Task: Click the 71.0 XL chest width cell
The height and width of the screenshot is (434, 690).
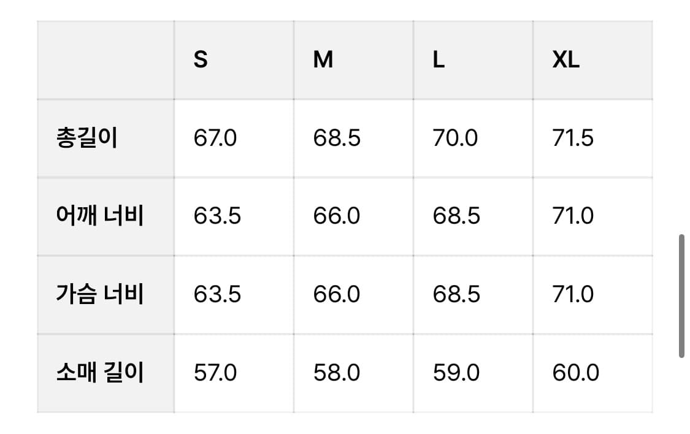Action: [x=573, y=295]
